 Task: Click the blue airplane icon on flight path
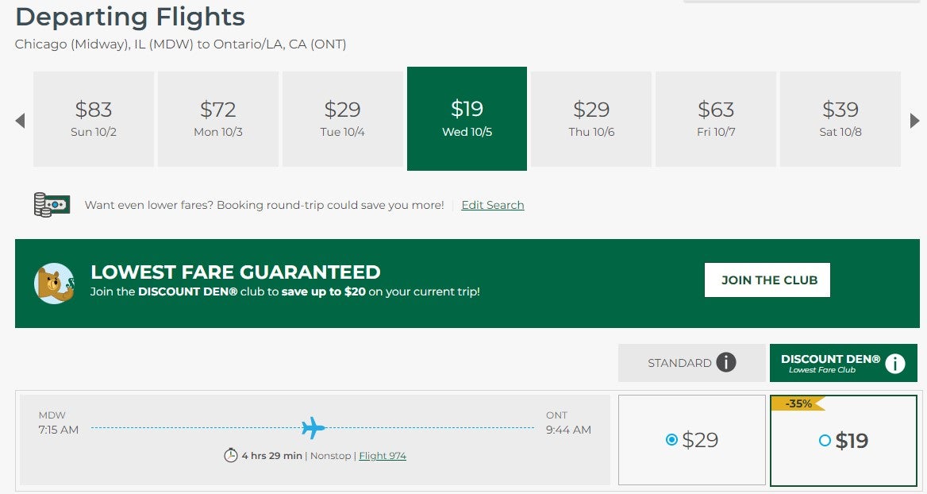pyautogui.click(x=313, y=427)
